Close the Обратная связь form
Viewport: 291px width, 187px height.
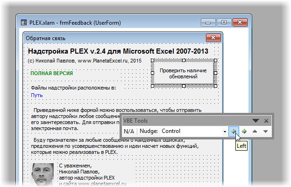coord(213,38)
